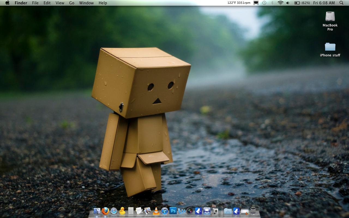This screenshot has height=218, width=349.
Task: Open Calculator from the dock
Action: coord(131,211)
